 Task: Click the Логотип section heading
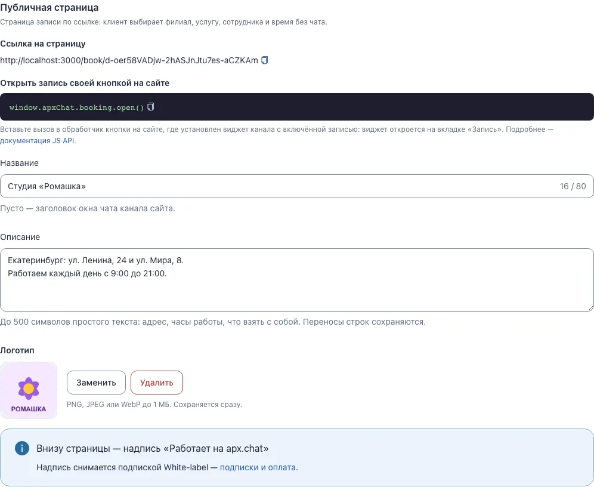pos(17,350)
